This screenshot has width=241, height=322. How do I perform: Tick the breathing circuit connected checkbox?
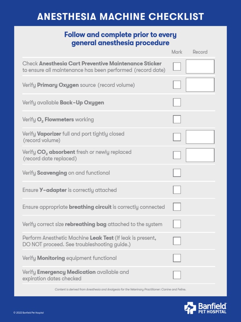(177, 207)
